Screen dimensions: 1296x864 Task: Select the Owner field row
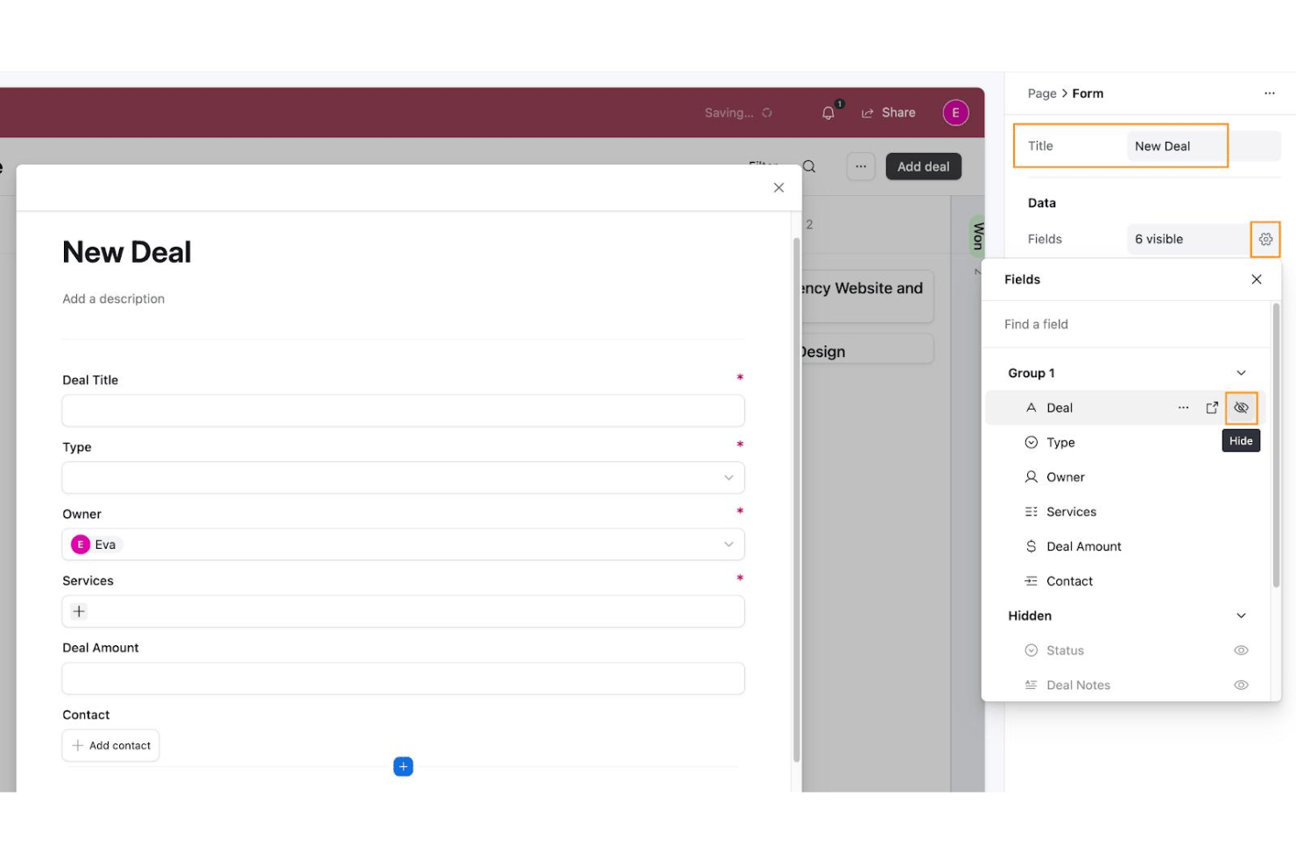coord(1125,477)
